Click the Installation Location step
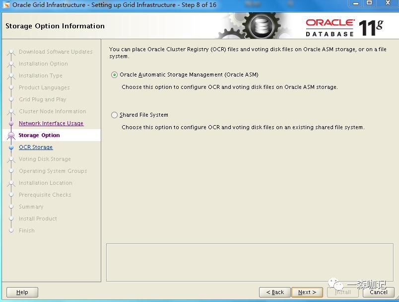Viewport: 399px width, 302px height. [46, 183]
